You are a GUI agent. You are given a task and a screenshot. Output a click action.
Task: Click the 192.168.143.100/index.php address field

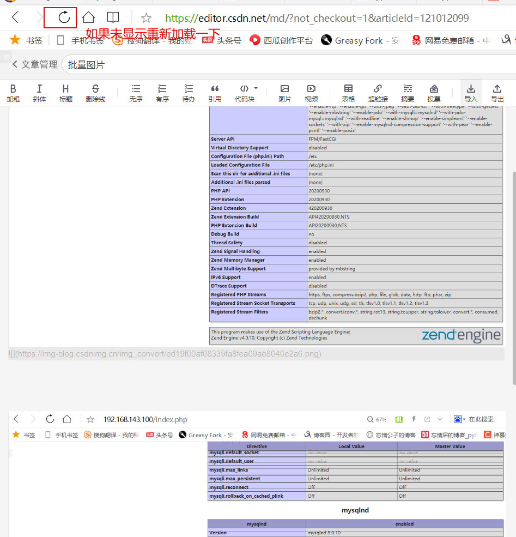145,420
